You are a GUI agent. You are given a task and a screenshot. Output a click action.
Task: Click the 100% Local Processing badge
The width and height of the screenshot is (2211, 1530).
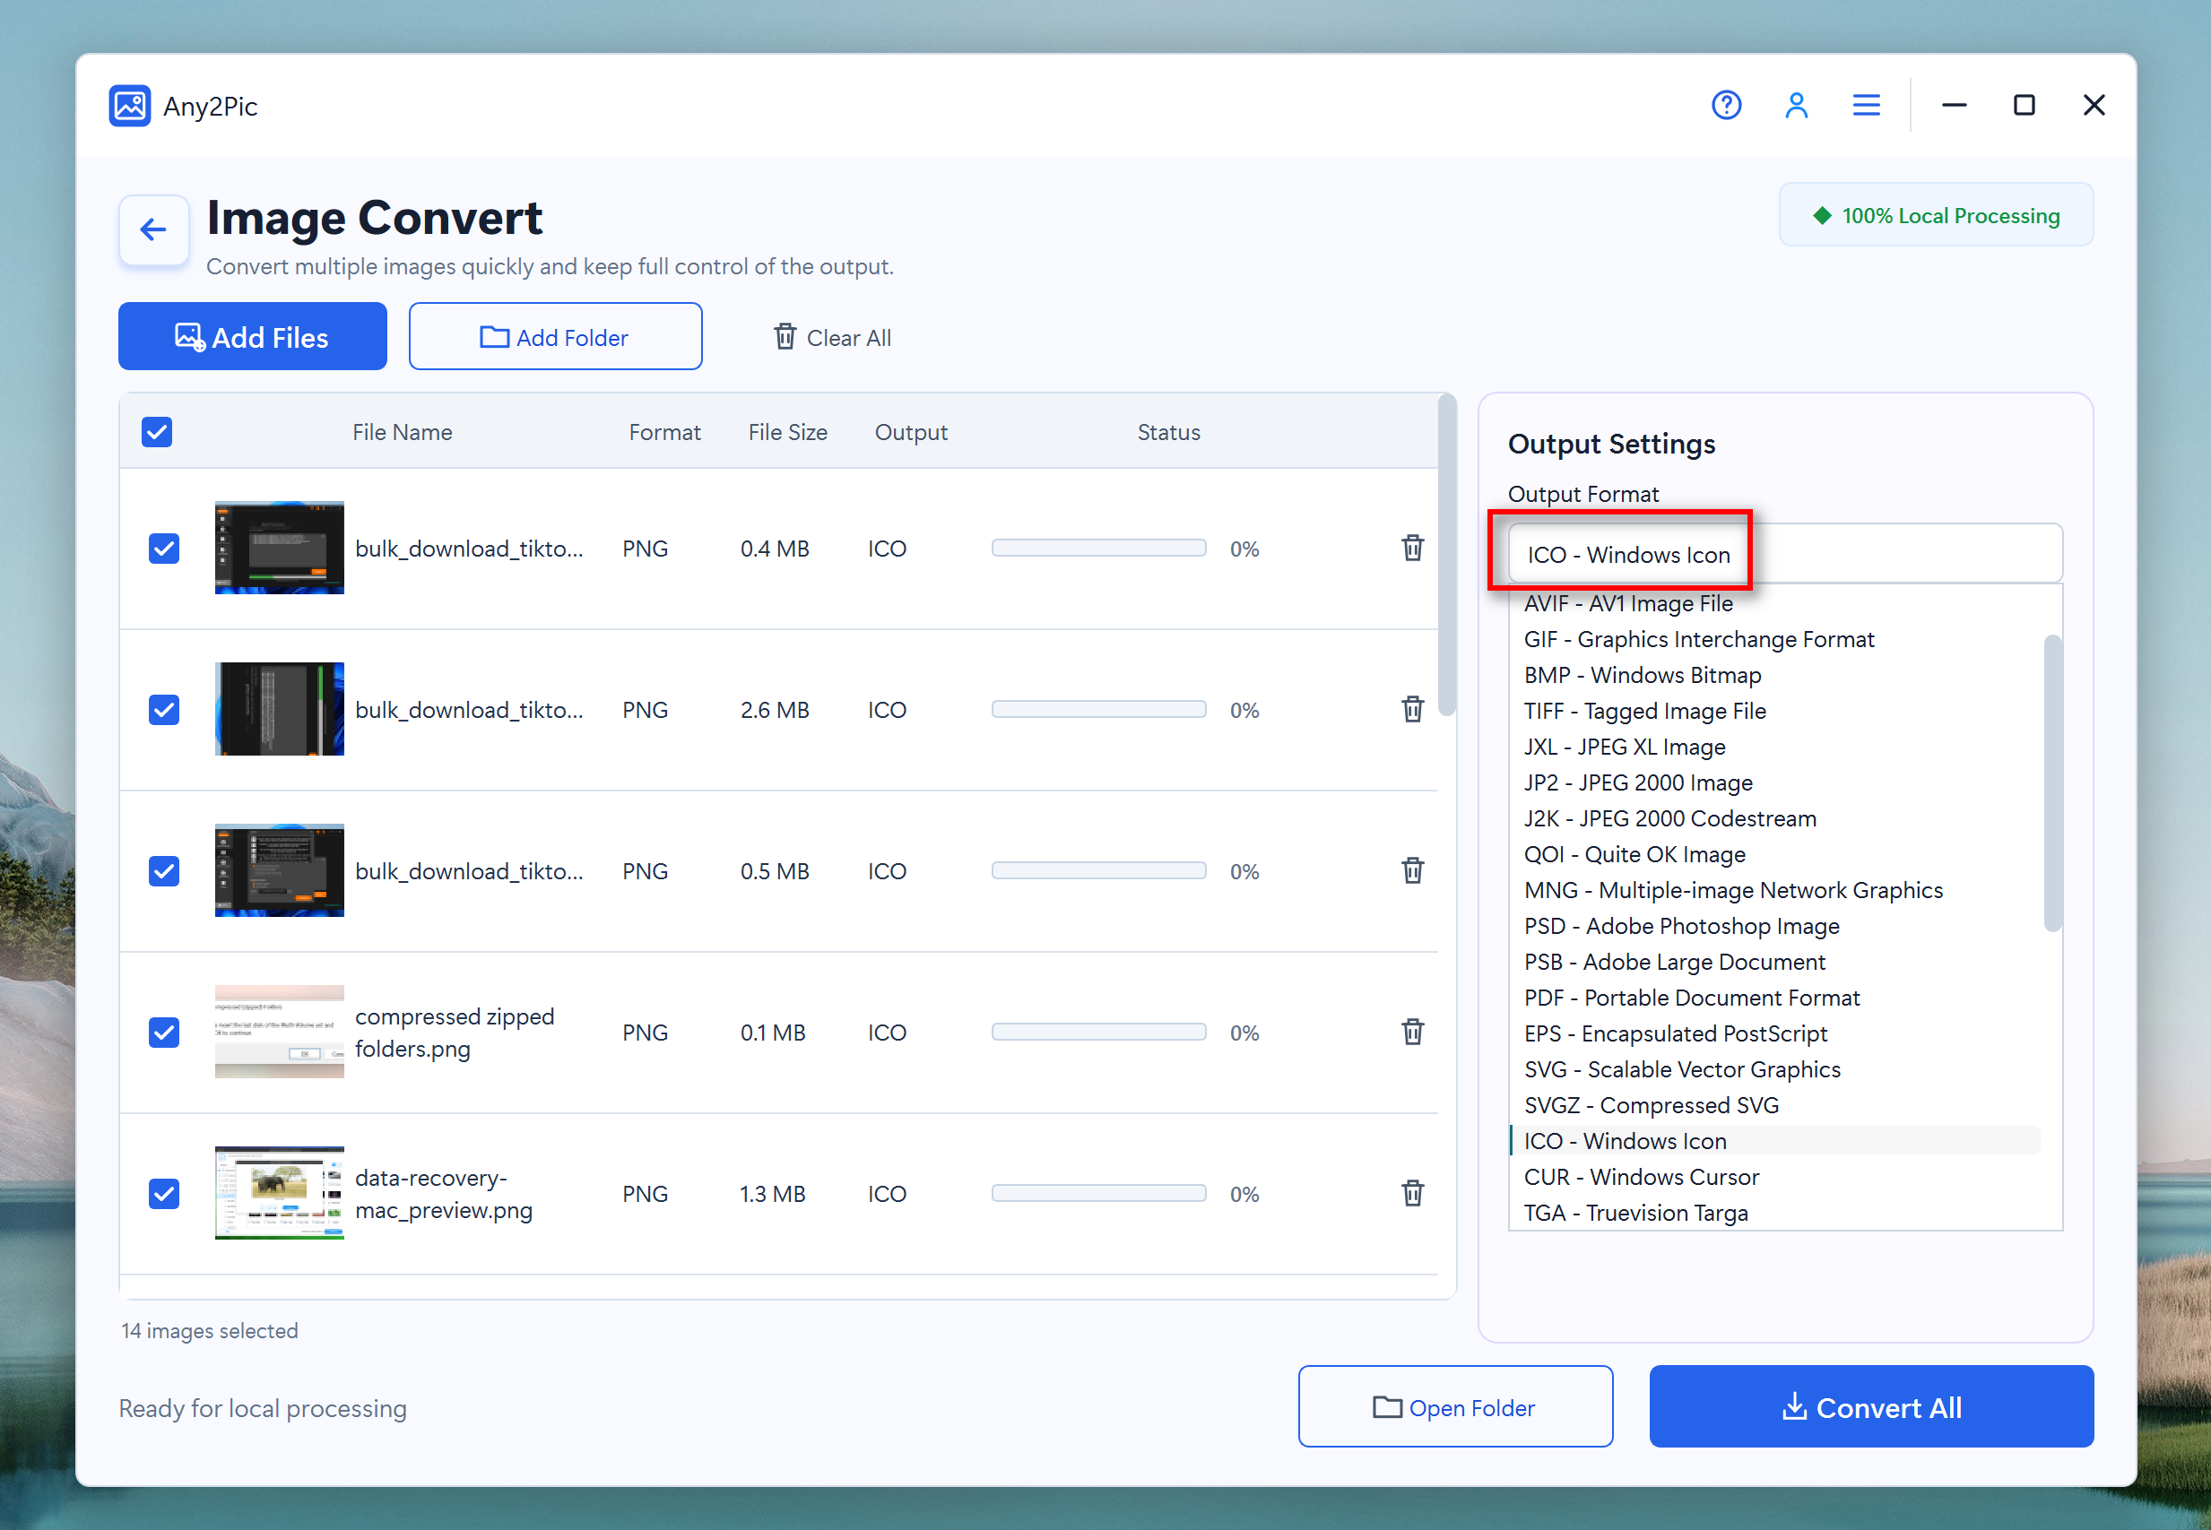coord(1936,216)
